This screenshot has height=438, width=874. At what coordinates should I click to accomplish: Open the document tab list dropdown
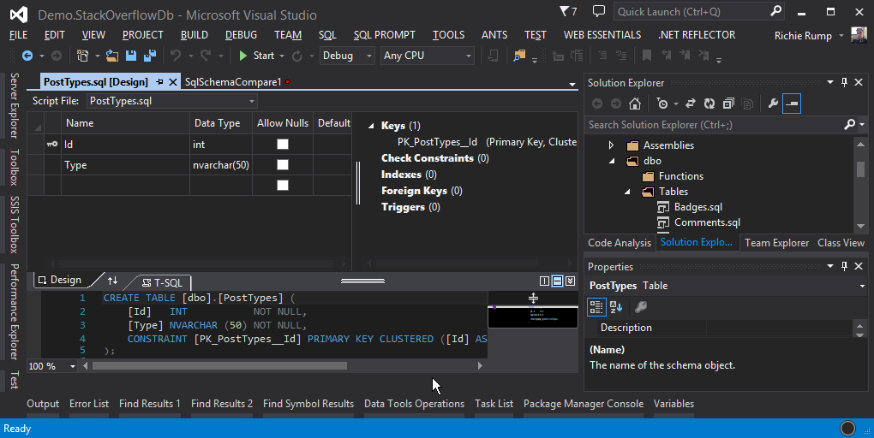(572, 84)
